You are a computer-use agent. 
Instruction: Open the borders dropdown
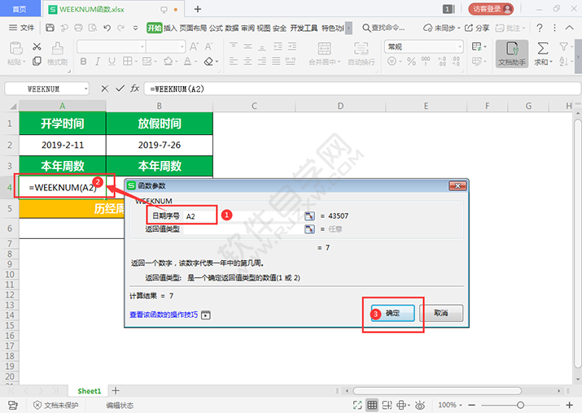(x=136, y=62)
